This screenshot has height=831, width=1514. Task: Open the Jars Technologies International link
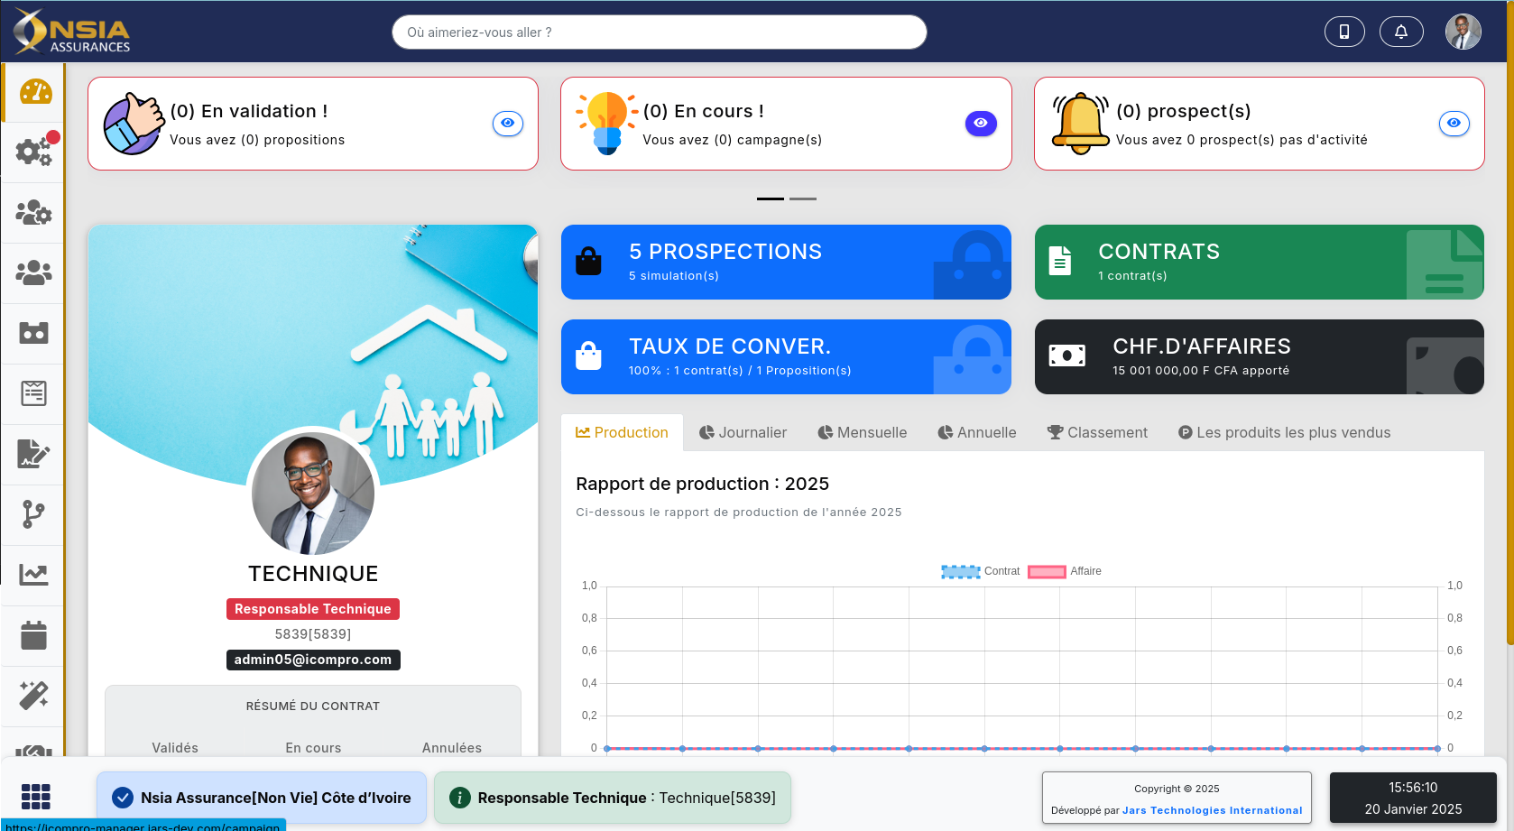(x=1211, y=810)
